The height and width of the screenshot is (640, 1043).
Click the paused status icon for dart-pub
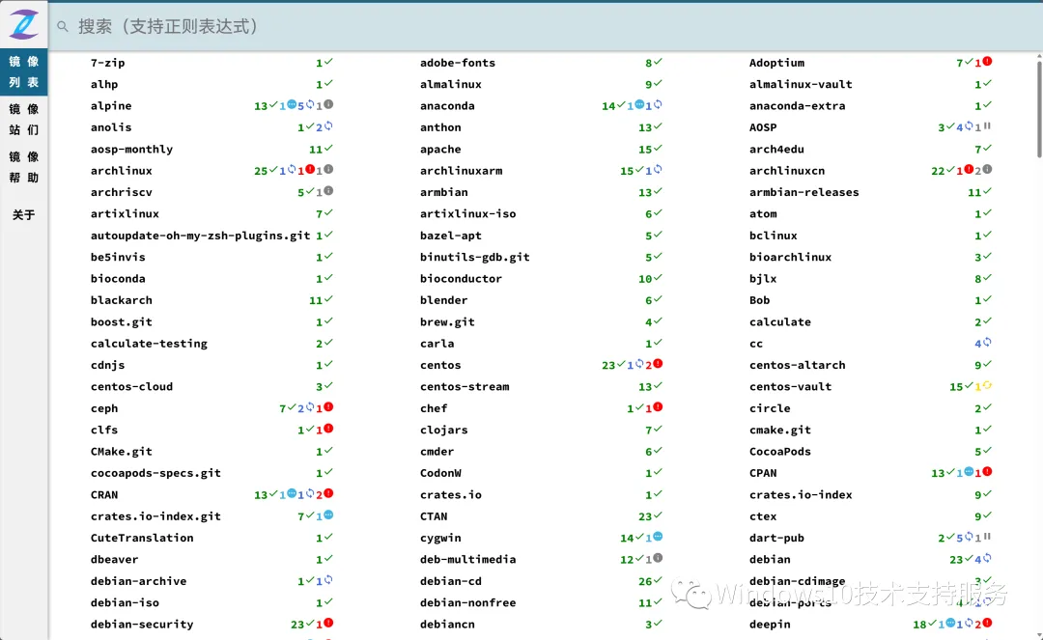(987, 537)
